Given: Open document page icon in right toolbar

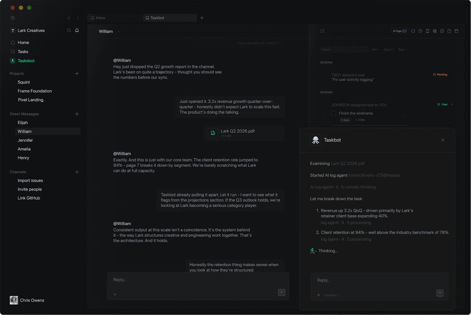Looking at the screenshot, I should (449, 31).
